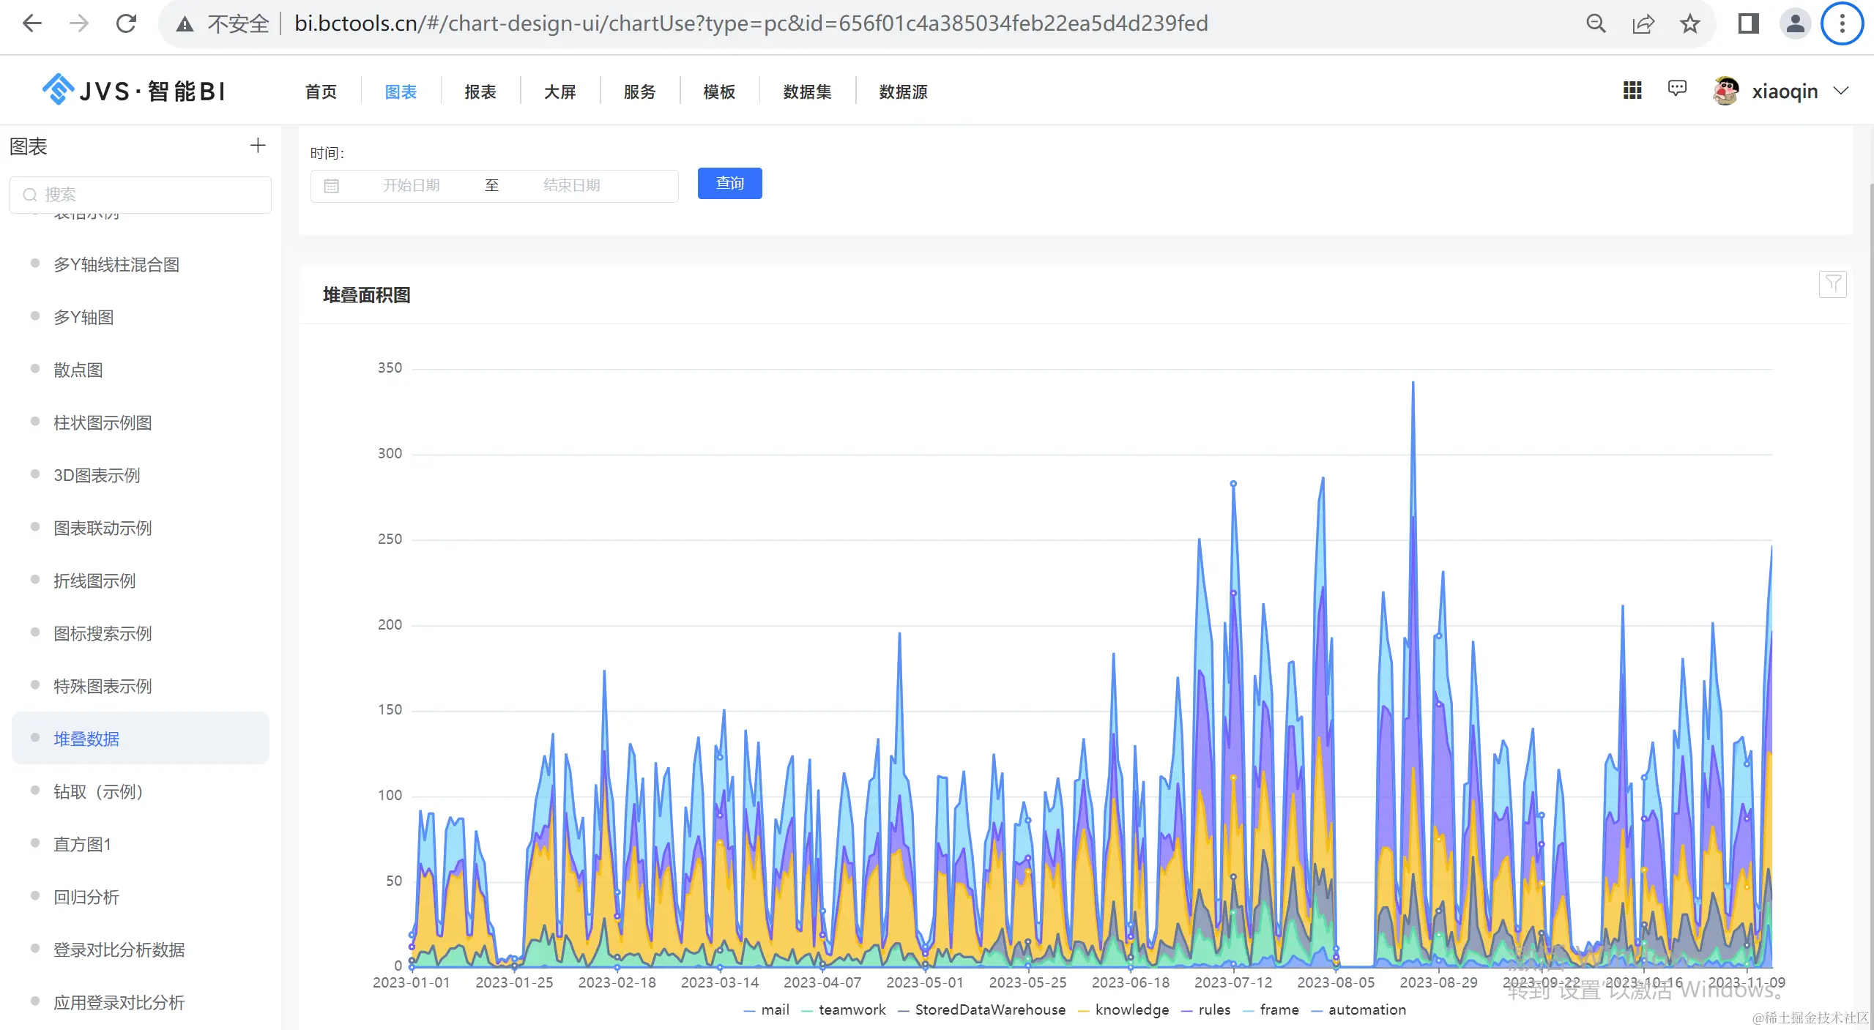Open the 开始日期 date picker
Image resolution: width=1874 pixels, height=1030 pixels.
pyautogui.click(x=412, y=186)
